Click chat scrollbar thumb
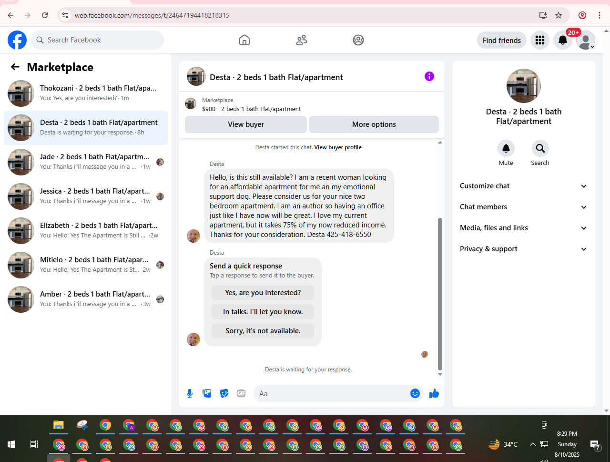 coord(440,294)
